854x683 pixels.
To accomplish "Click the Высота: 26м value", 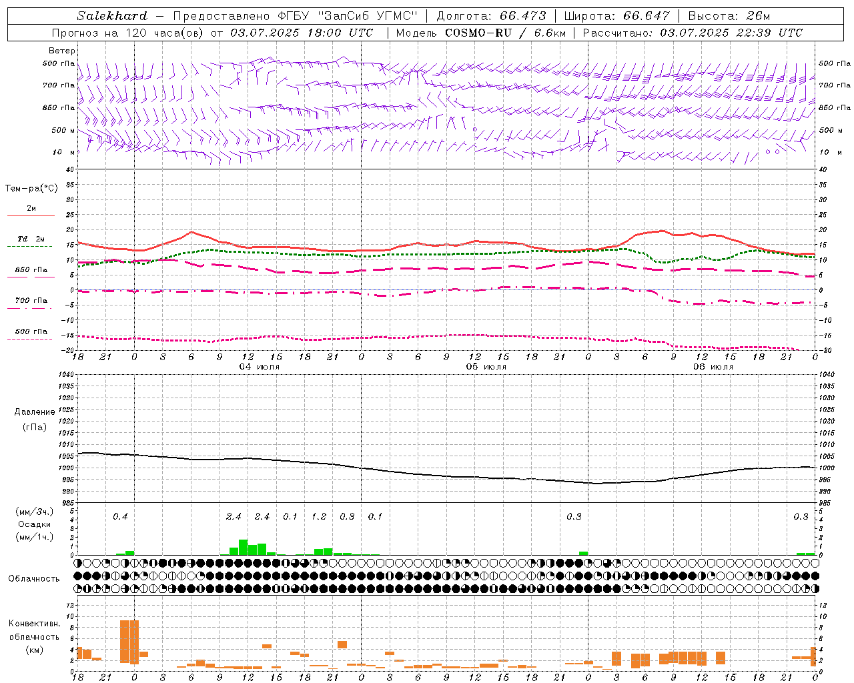I will pos(729,16).
